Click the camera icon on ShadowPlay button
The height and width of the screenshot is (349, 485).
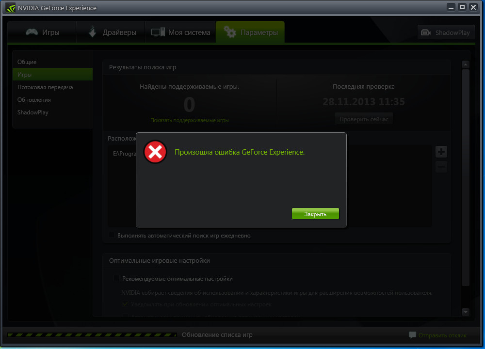click(426, 32)
